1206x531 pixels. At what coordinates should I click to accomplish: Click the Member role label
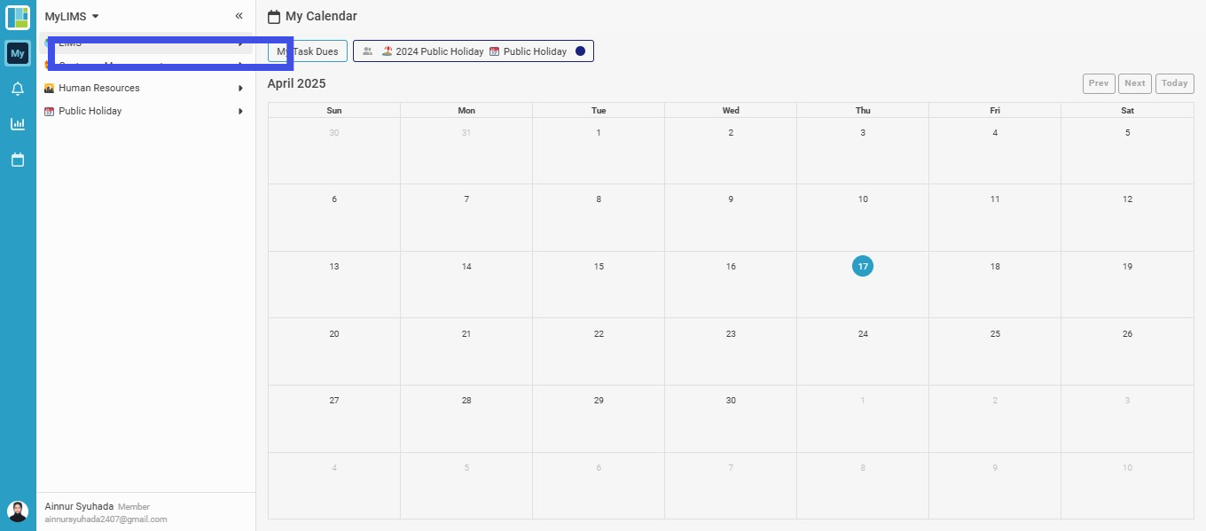coord(134,507)
